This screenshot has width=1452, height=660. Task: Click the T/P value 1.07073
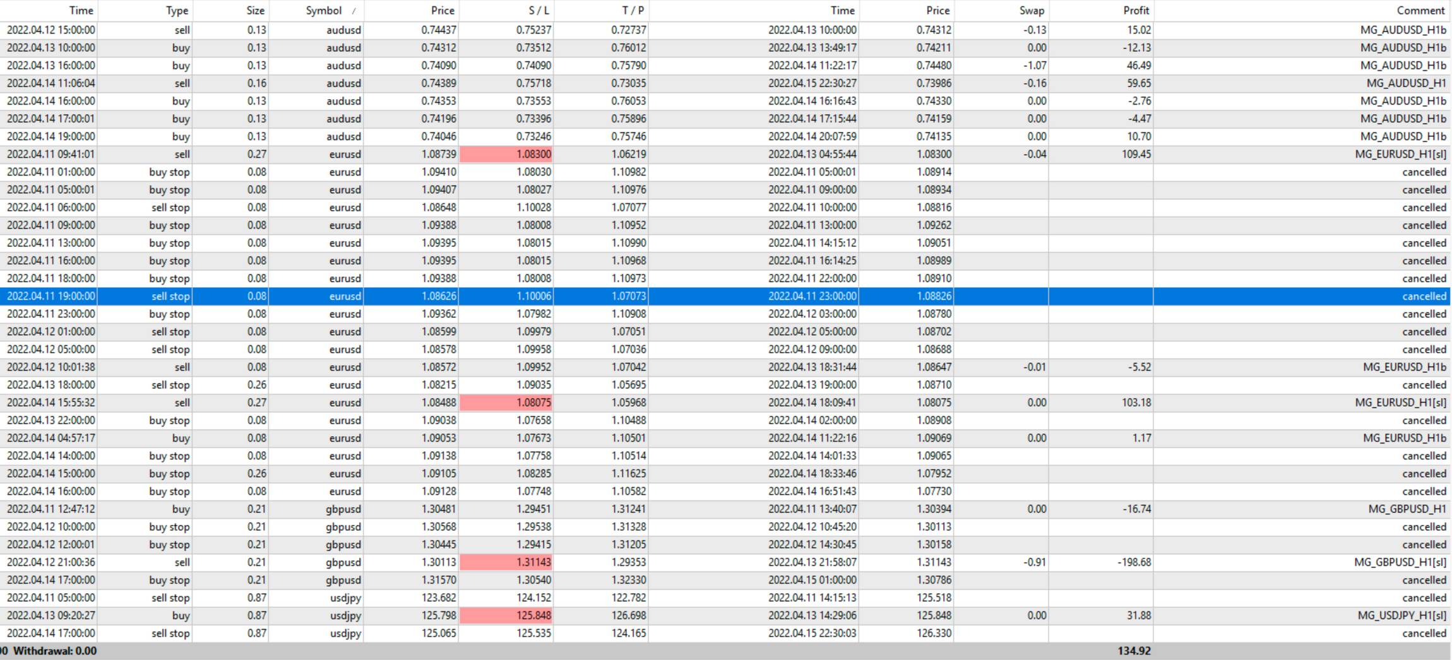pos(629,297)
